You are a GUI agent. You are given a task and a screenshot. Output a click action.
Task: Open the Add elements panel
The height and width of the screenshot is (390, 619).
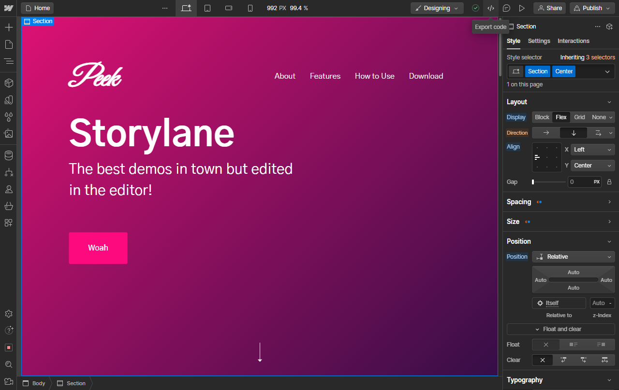tap(9, 28)
